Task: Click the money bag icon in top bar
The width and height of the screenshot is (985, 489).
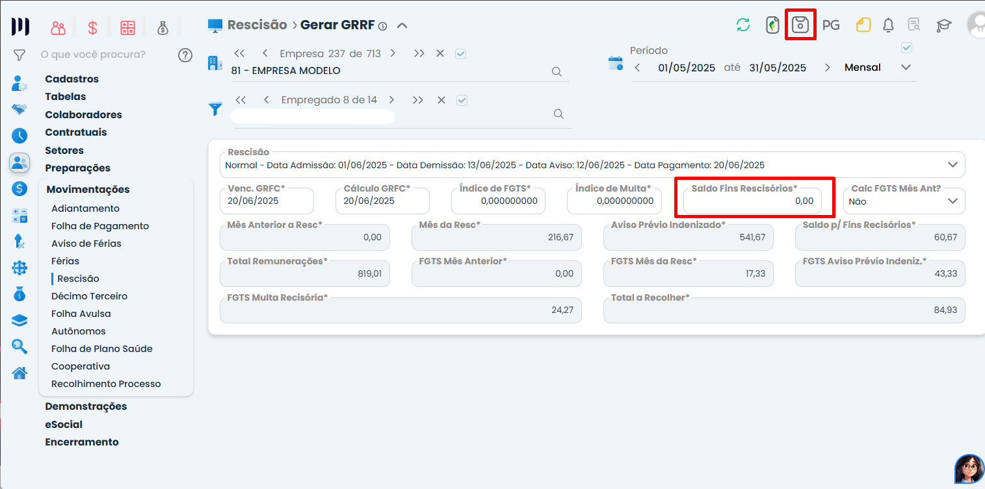Action: click(163, 28)
